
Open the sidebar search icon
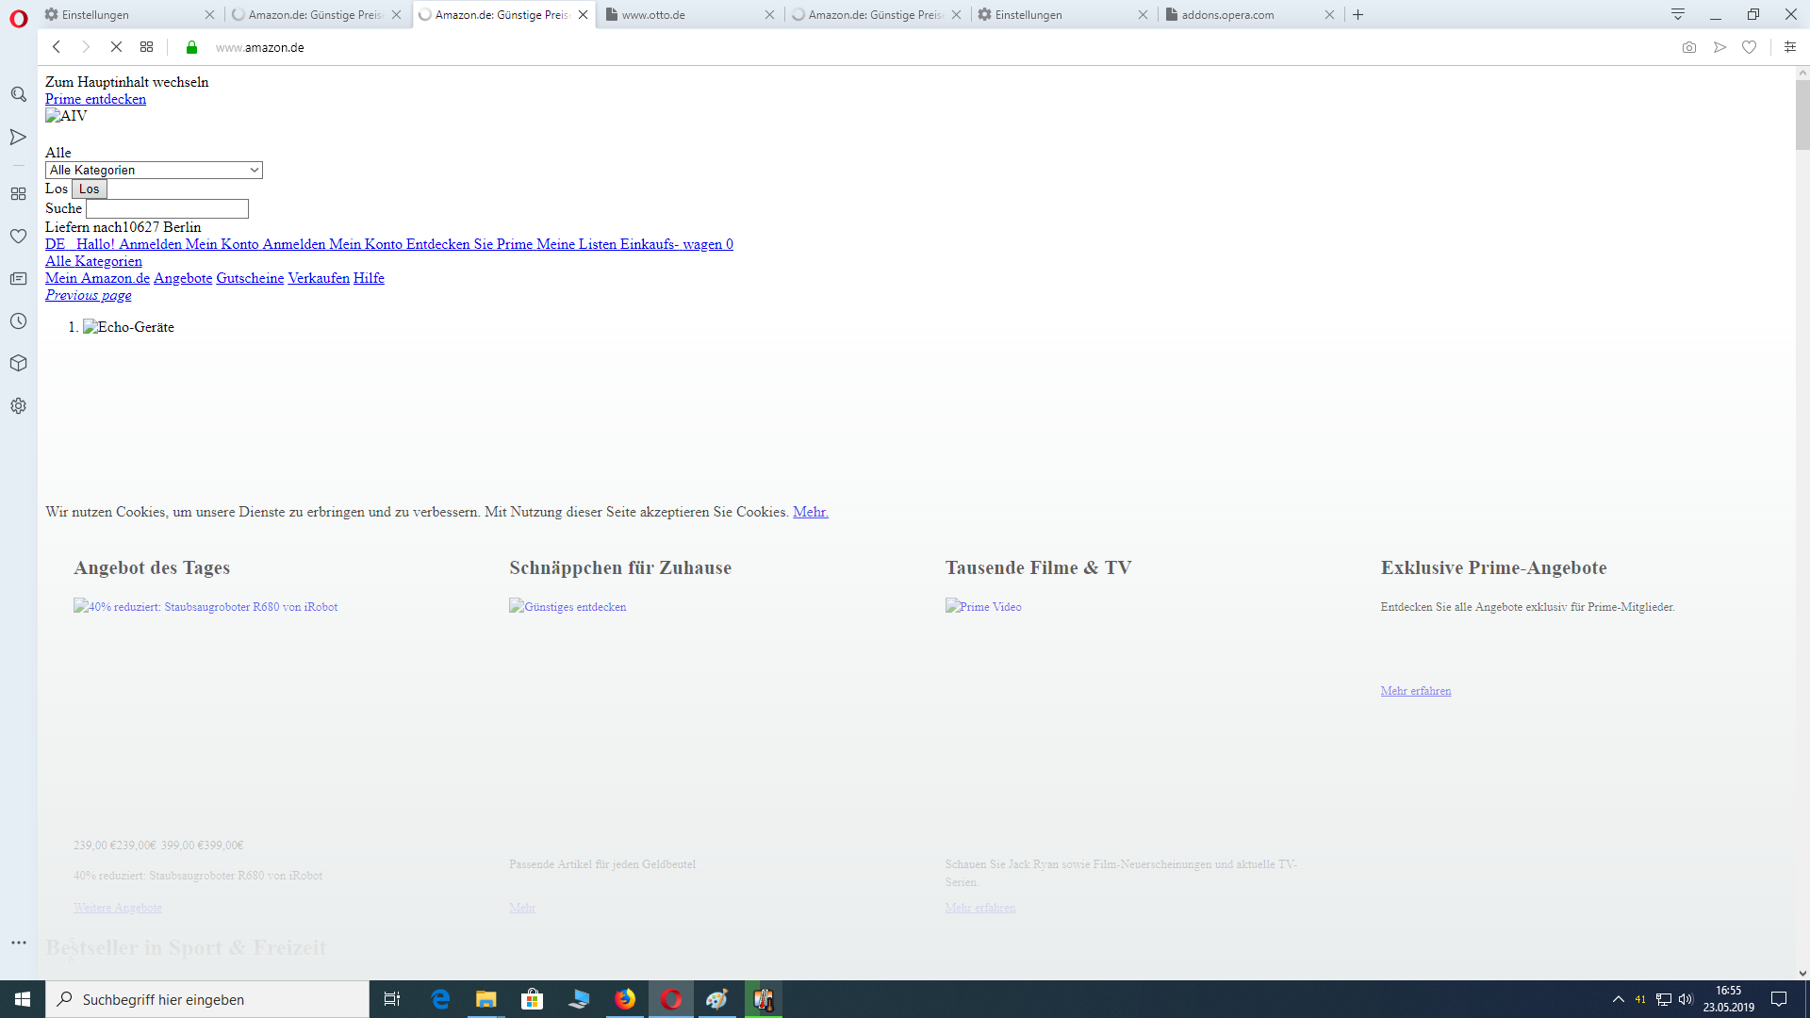[x=18, y=94]
